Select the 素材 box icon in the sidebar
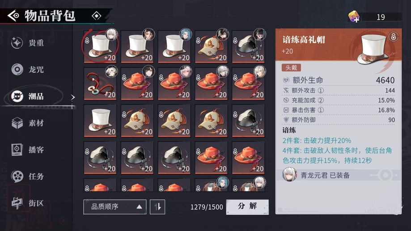 coord(17,123)
